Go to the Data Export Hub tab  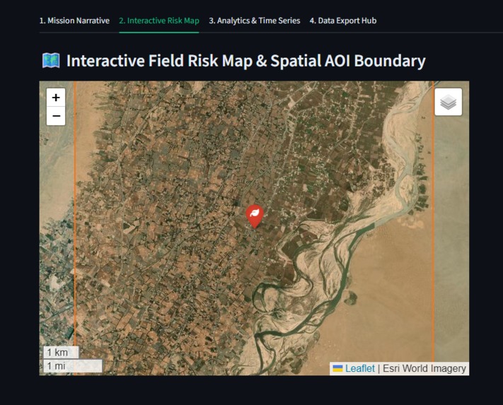pyautogui.click(x=343, y=20)
